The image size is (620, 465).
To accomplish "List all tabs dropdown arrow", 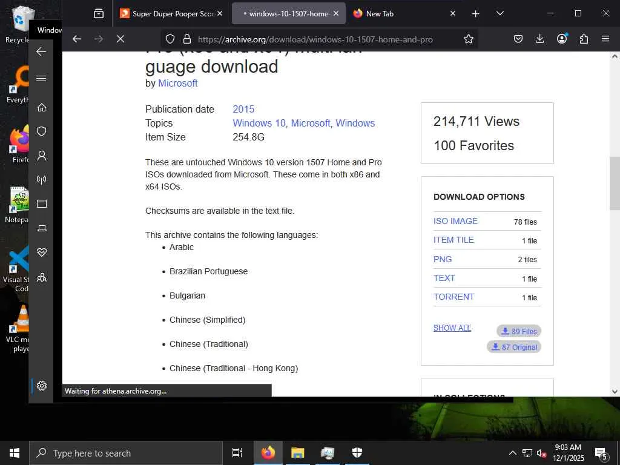I will point(500,14).
